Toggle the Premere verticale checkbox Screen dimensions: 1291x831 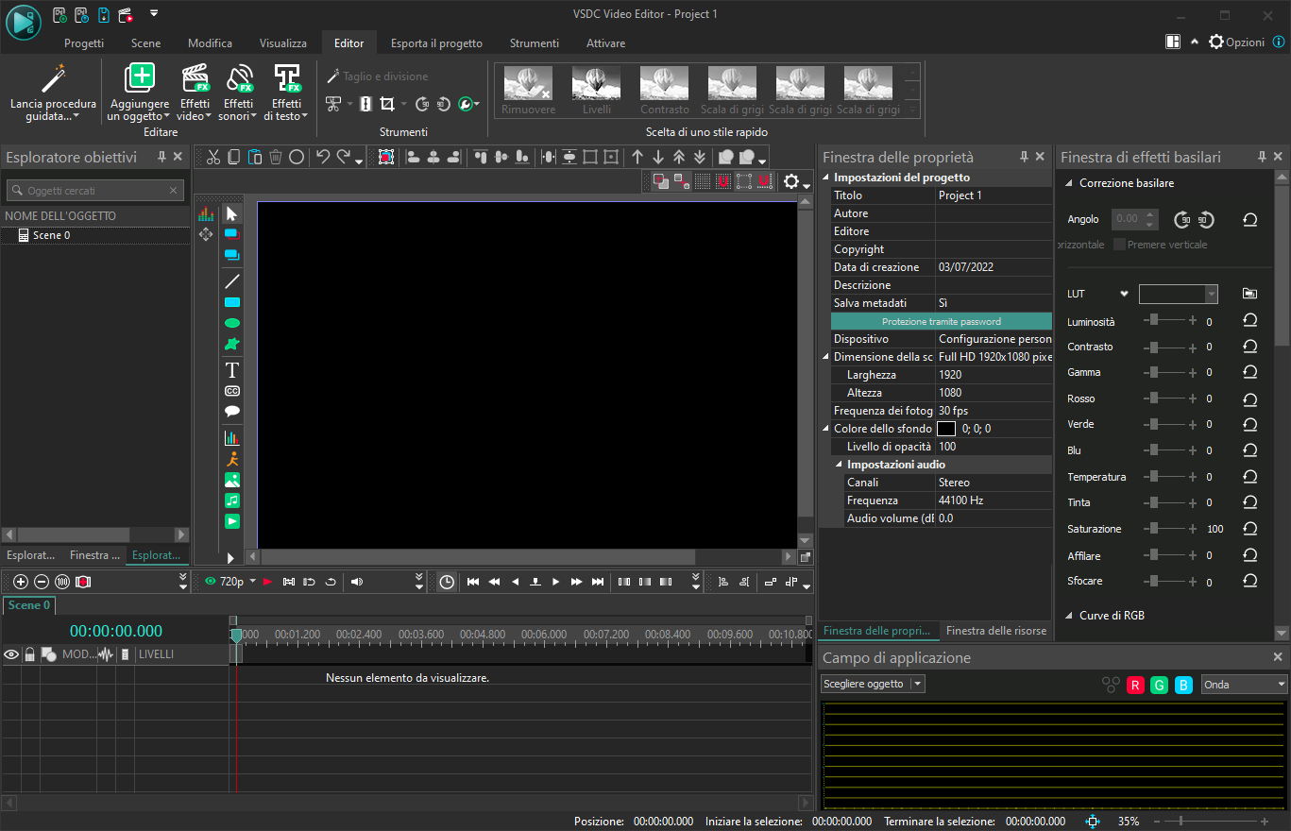(x=1119, y=245)
